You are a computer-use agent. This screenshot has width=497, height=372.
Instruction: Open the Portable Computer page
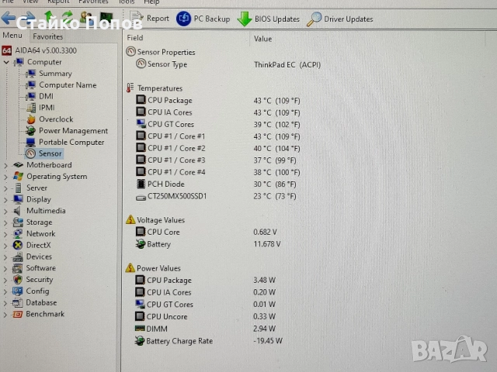point(65,142)
